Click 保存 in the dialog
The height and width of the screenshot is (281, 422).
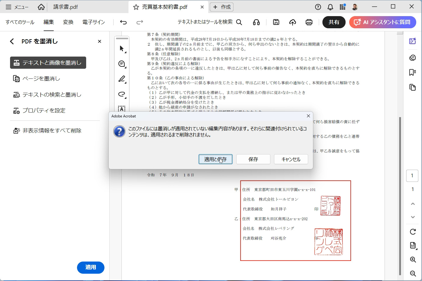(253, 159)
